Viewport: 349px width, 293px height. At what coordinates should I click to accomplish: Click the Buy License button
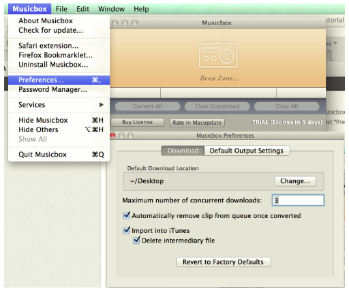(x=138, y=122)
